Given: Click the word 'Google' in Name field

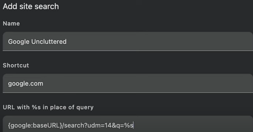Looking at the screenshot, I should [x=19, y=42].
